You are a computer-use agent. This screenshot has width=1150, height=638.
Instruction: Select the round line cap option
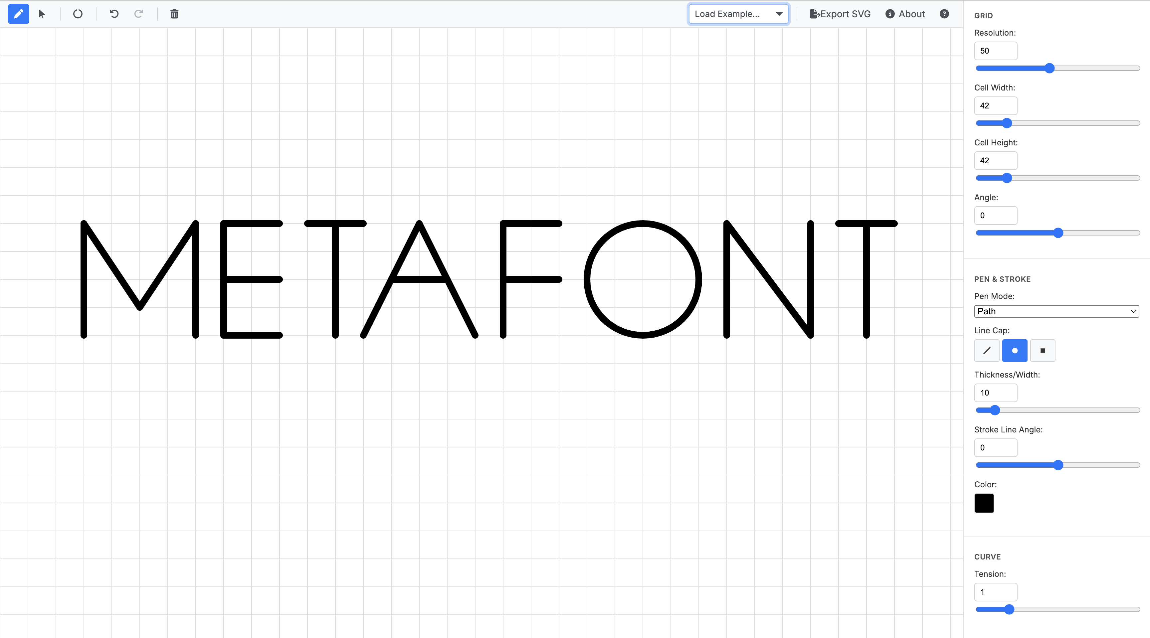(1014, 351)
